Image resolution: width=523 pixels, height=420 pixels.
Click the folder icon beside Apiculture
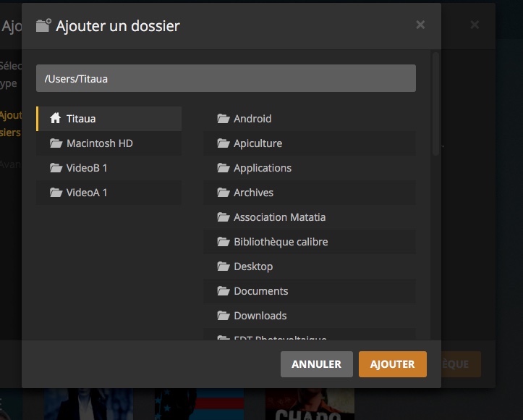coord(224,143)
